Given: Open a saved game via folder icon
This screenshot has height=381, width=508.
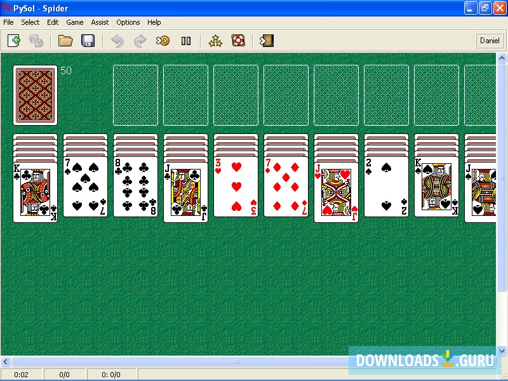Looking at the screenshot, I should pyautogui.click(x=65, y=41).
